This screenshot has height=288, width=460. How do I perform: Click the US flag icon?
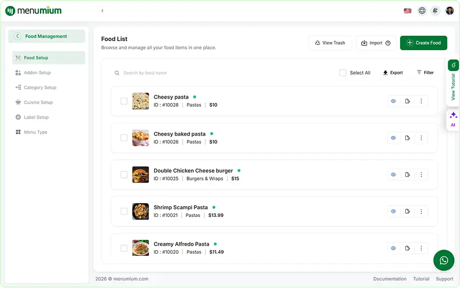pyautogui.click(x=407, y=11)
